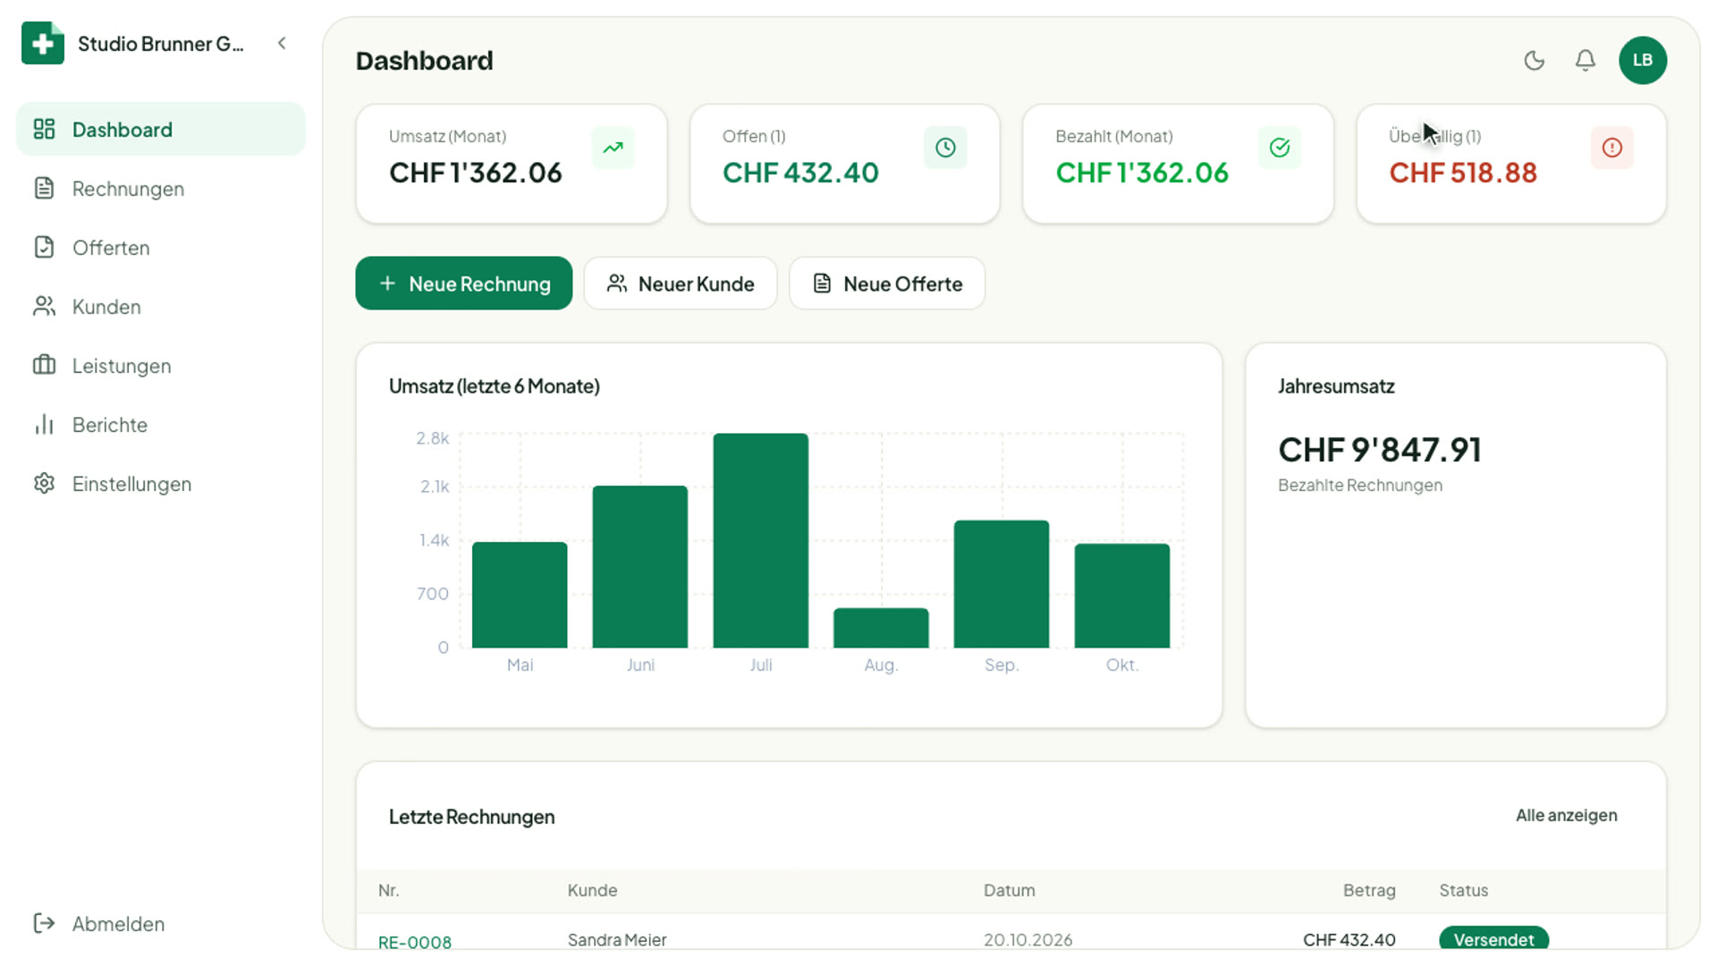
Task: Click the green plus app logo
Action: pos(42,43)
